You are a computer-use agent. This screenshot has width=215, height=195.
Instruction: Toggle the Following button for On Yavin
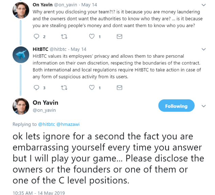[176, 105]
